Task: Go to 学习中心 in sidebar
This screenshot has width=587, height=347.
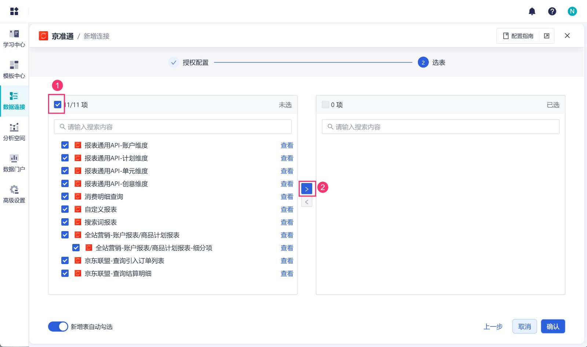Action: [14, 39]
